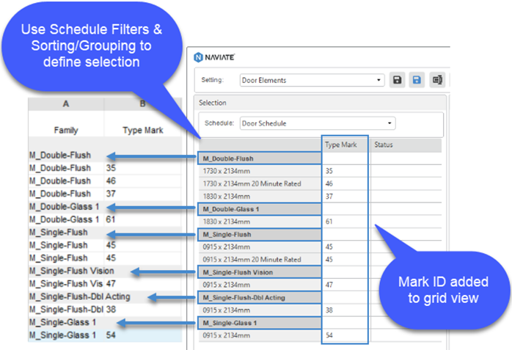Click the Selection panel header
This screenshot has width=512, height=350.
tap(320, 103)
